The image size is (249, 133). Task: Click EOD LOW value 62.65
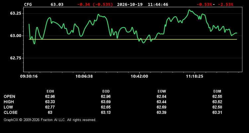click(x=106, y=107)
